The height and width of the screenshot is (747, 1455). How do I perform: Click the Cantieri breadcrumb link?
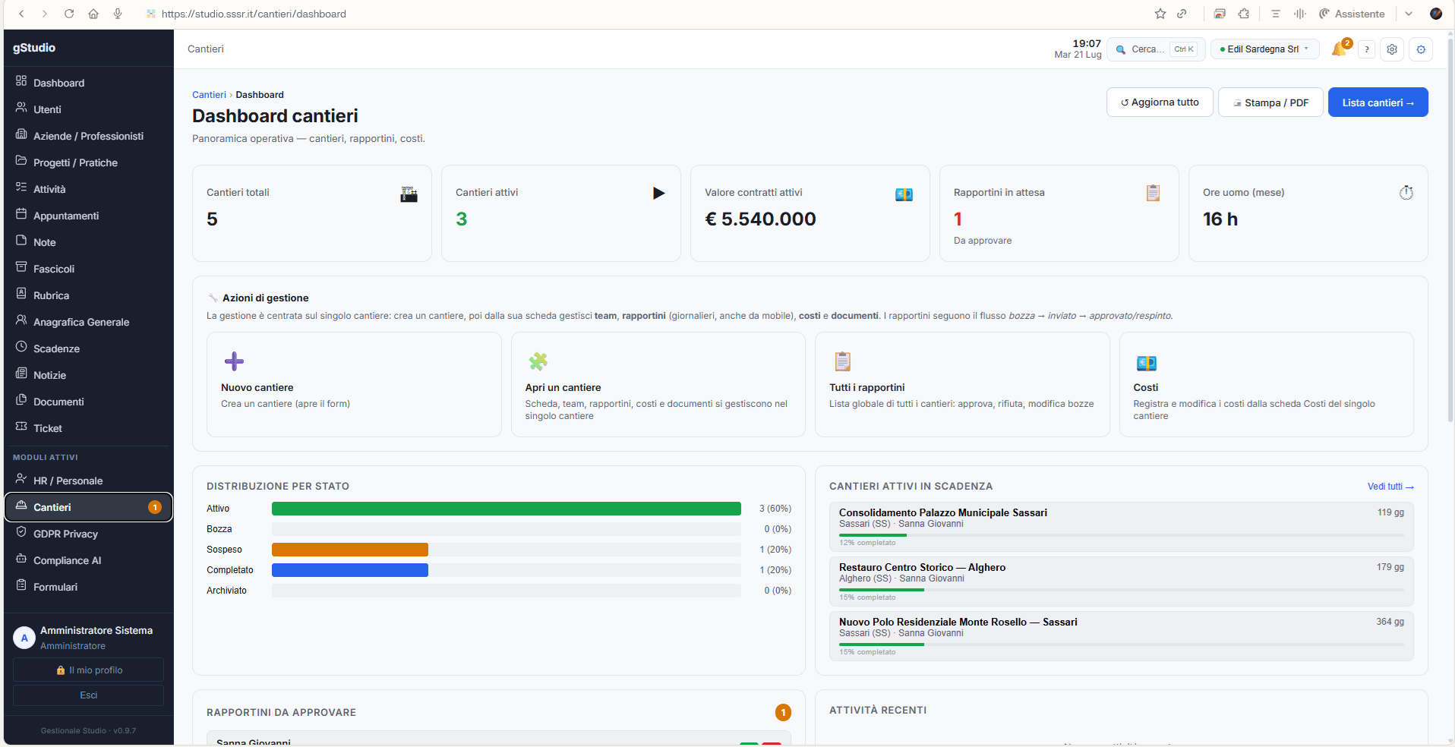(x=209, y=95)
